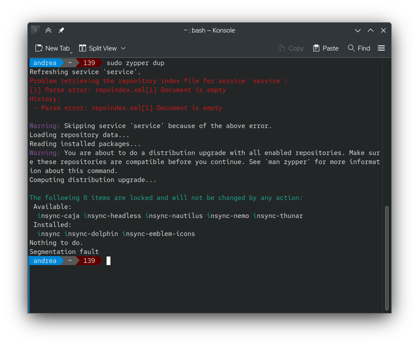Click the Konsole terminal icon in title bar

click(36, 30)
